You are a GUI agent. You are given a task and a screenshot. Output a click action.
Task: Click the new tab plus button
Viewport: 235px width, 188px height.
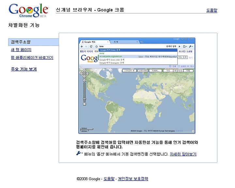tap(142, 42)
